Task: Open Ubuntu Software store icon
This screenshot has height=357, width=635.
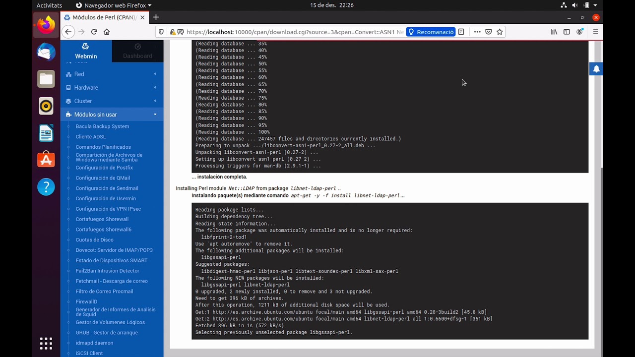Action: click(46, 160)
